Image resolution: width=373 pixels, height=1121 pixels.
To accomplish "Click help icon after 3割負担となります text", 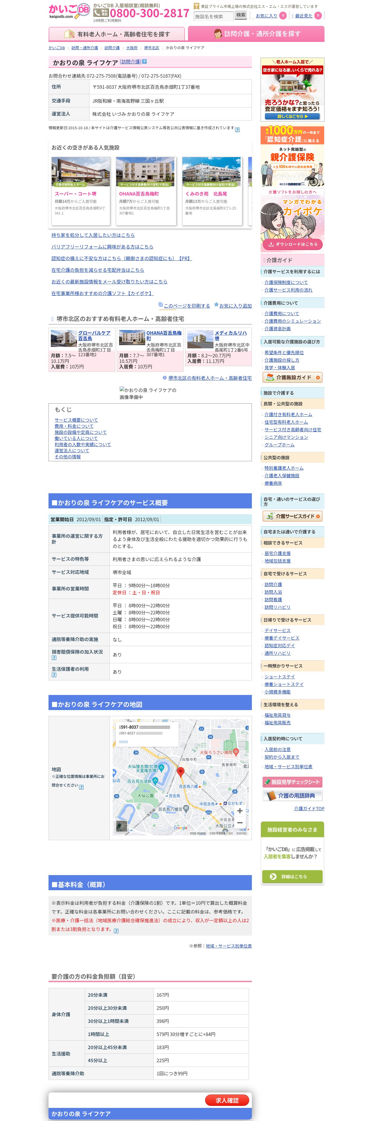I will pyautogui.click(x=116, y=931).
